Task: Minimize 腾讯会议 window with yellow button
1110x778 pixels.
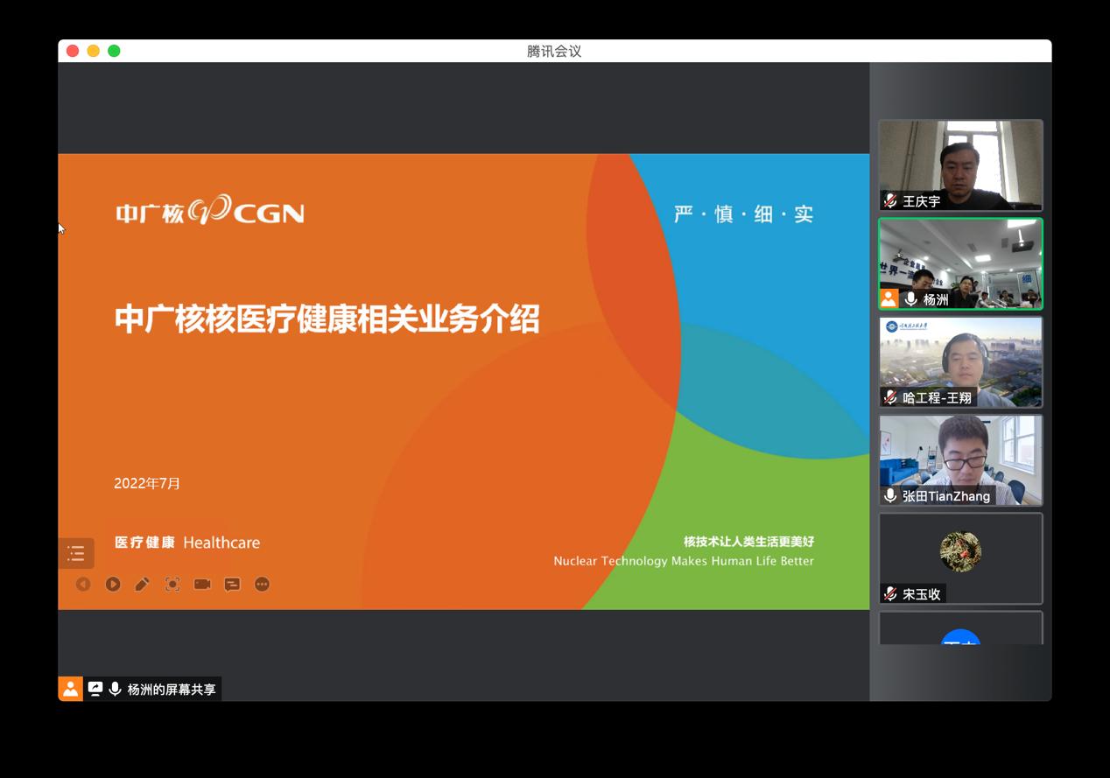Action: coord(93,51)
